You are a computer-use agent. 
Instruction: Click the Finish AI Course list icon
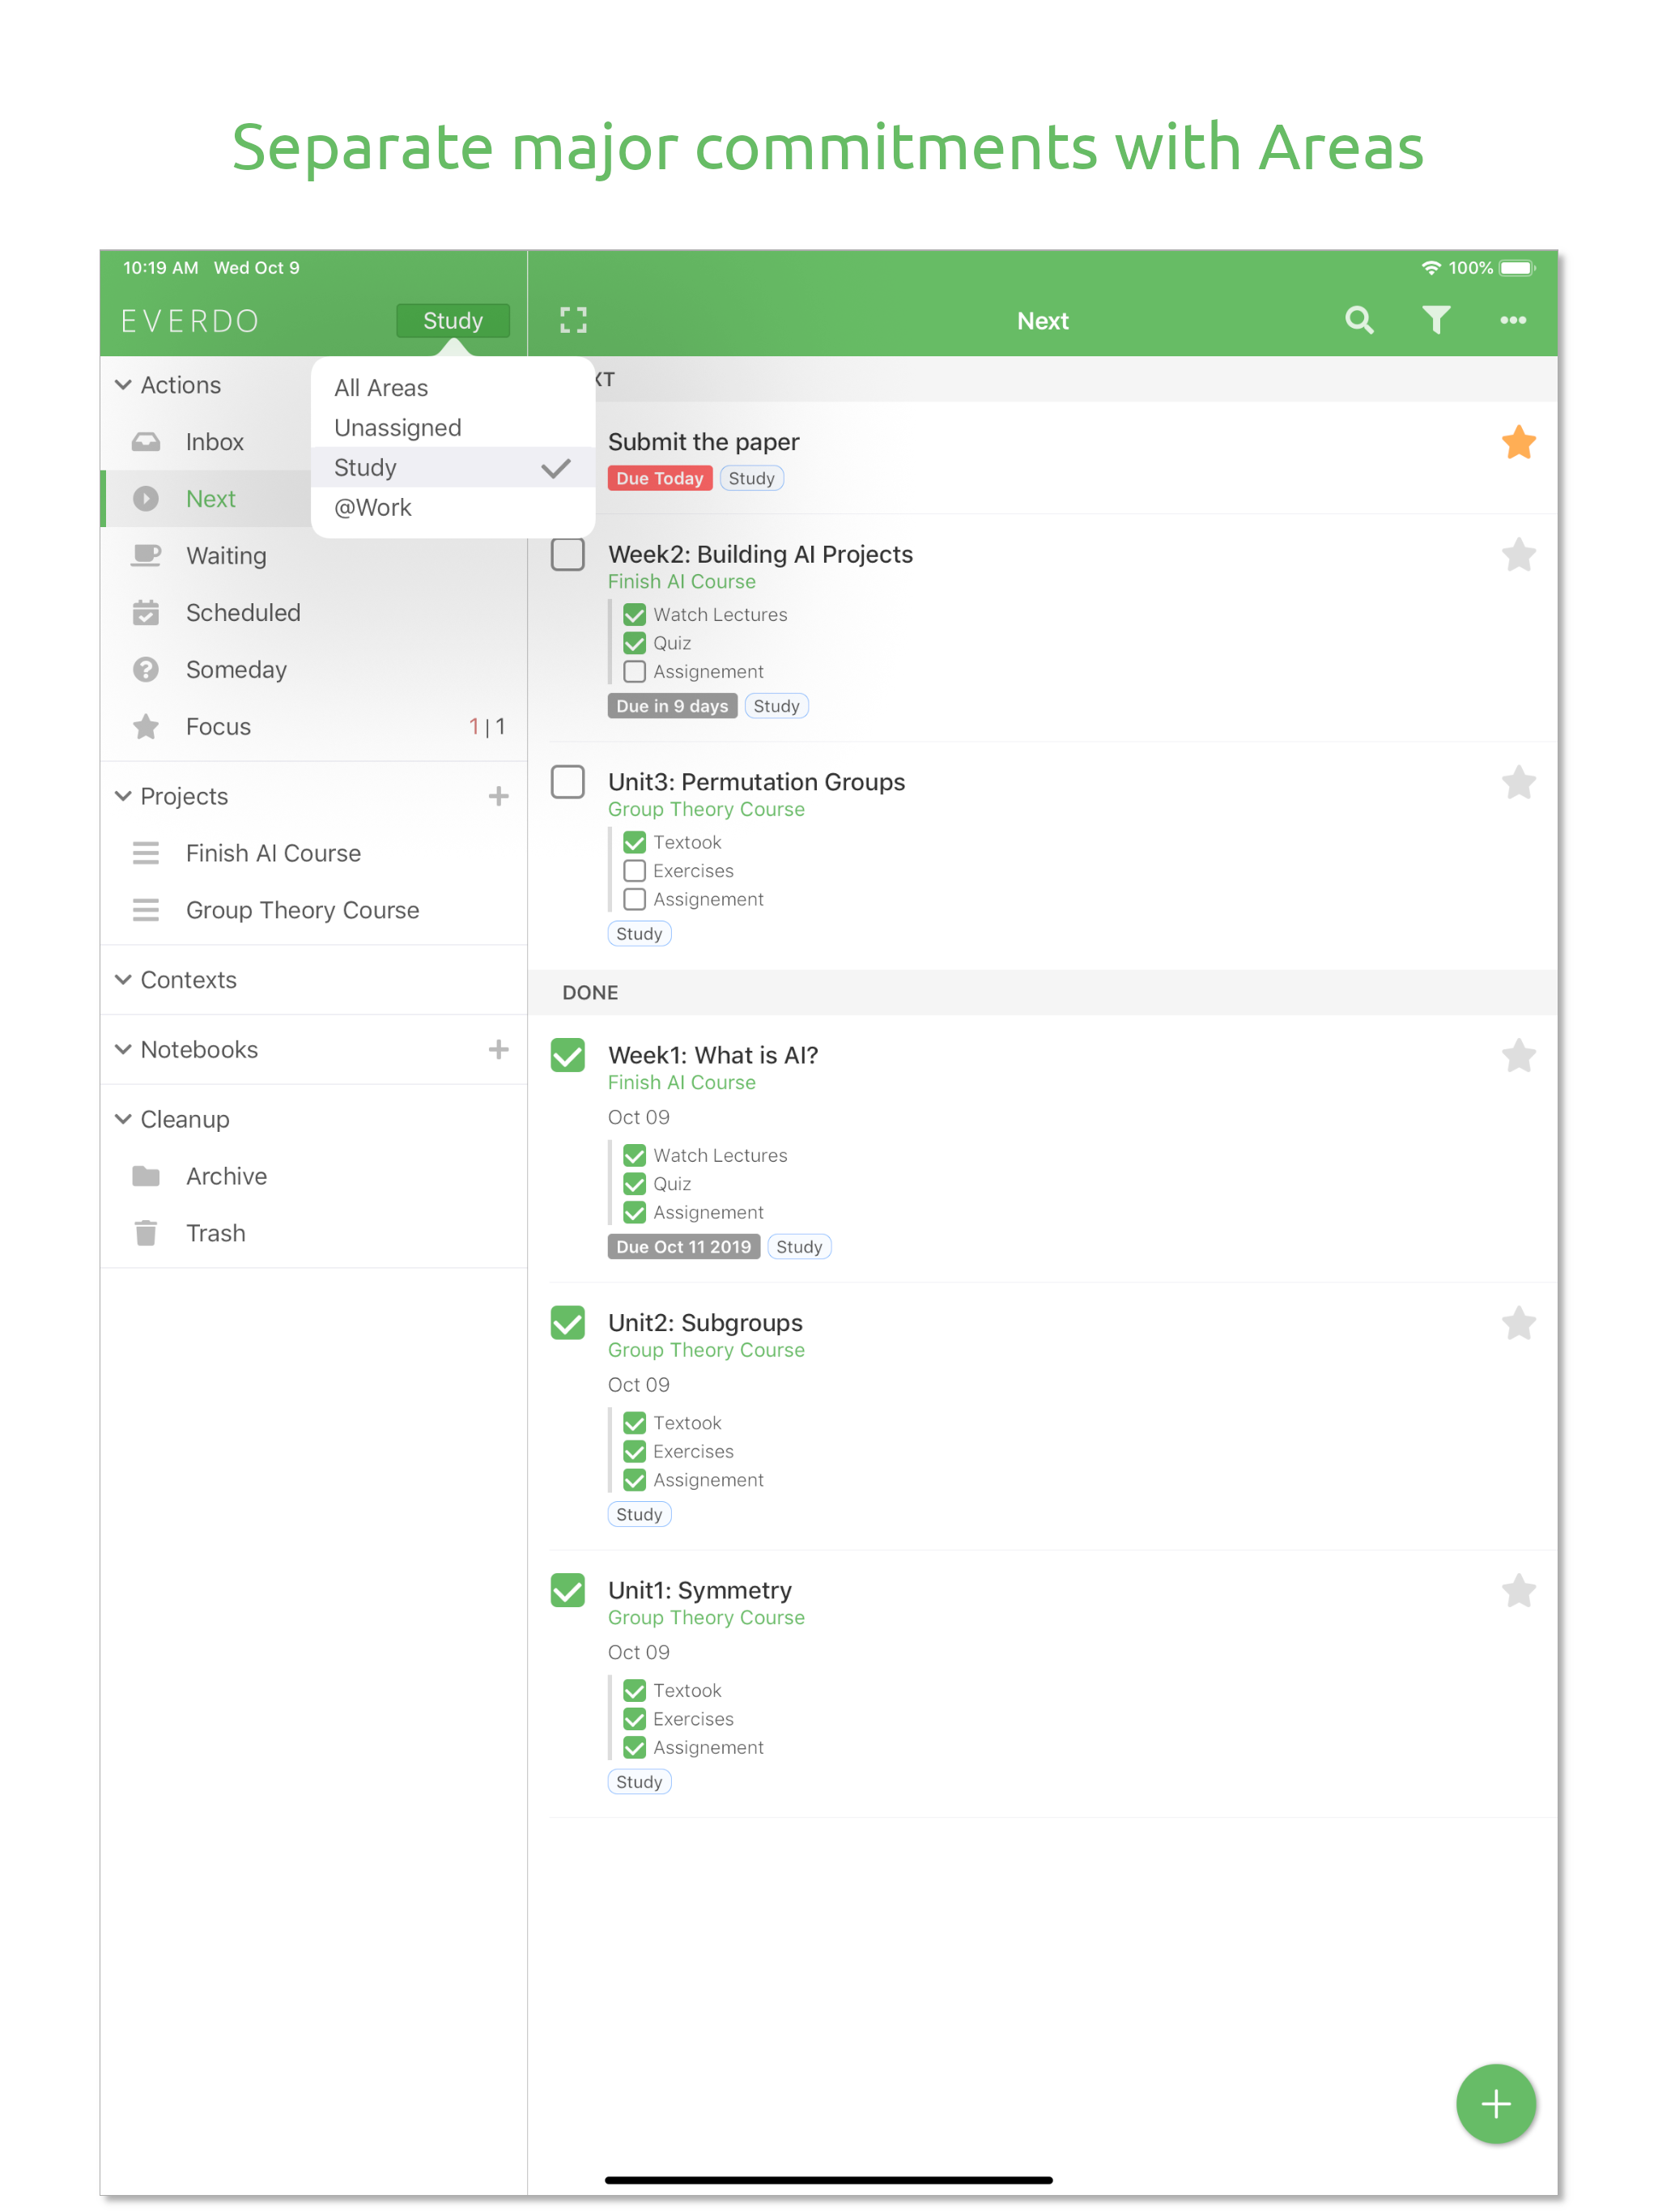coord(146,854)
